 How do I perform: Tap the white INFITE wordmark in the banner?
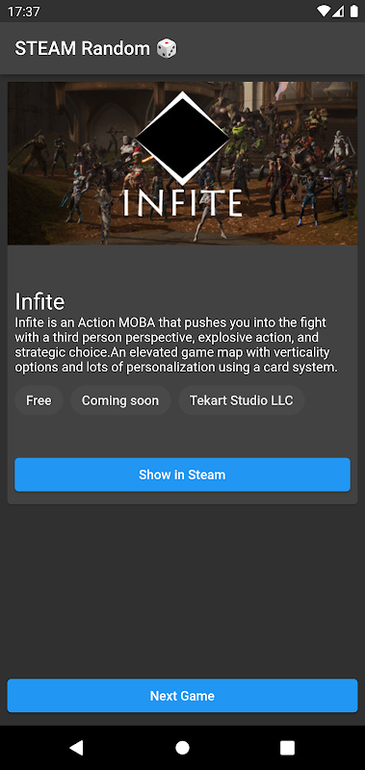pos(182,203)
